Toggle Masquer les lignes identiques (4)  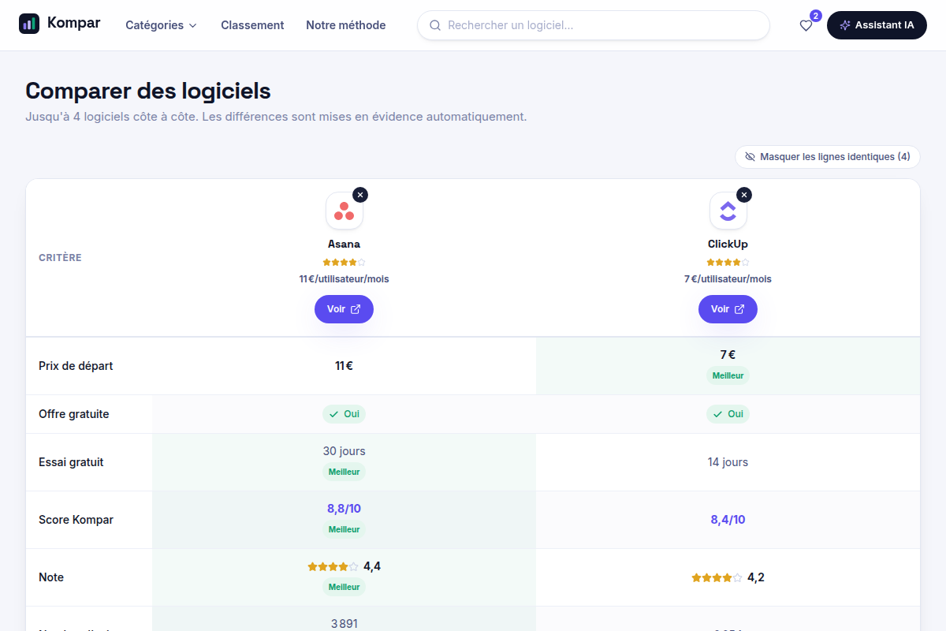tap(828, 157)
